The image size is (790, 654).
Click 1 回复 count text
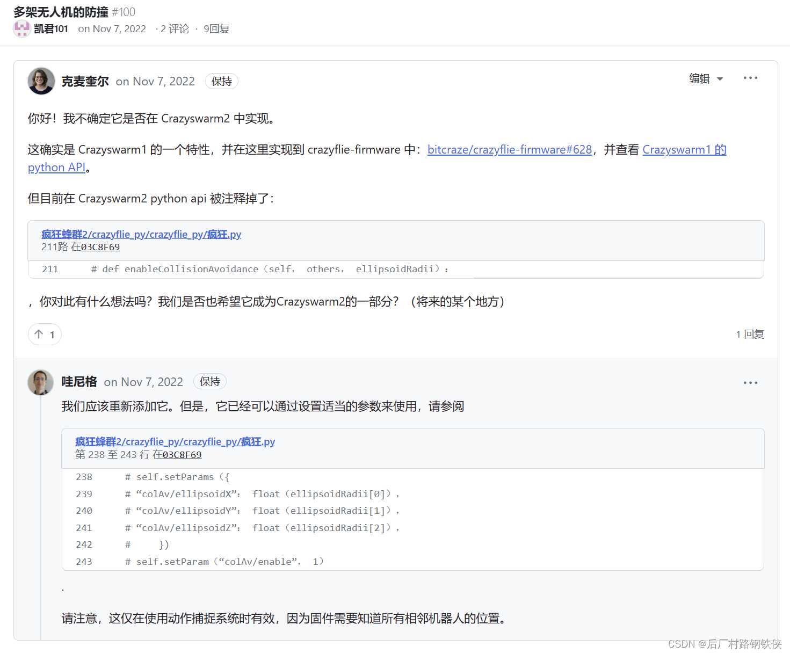750,335
